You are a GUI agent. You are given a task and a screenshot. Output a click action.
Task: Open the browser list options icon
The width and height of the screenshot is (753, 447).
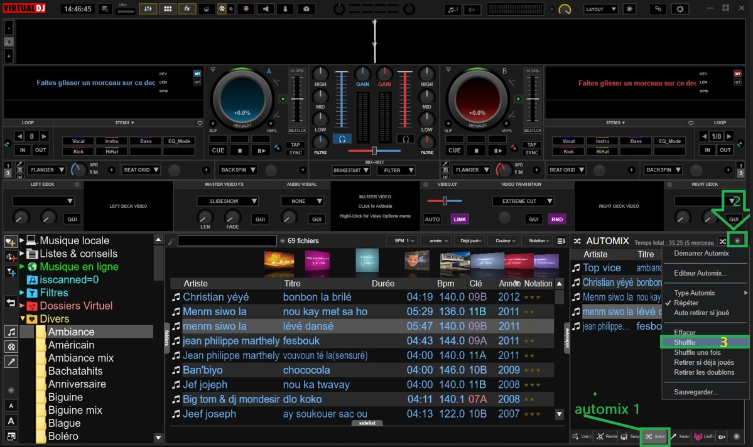(x=561, y=240)
